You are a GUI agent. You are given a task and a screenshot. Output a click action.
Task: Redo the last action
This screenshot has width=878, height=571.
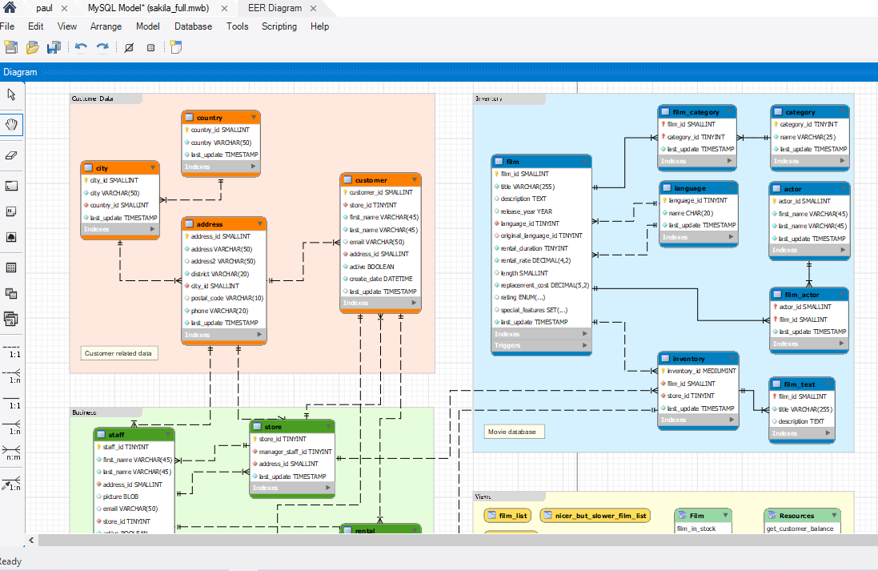pos(102,47)
